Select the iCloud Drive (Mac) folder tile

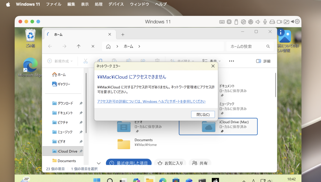218,127
